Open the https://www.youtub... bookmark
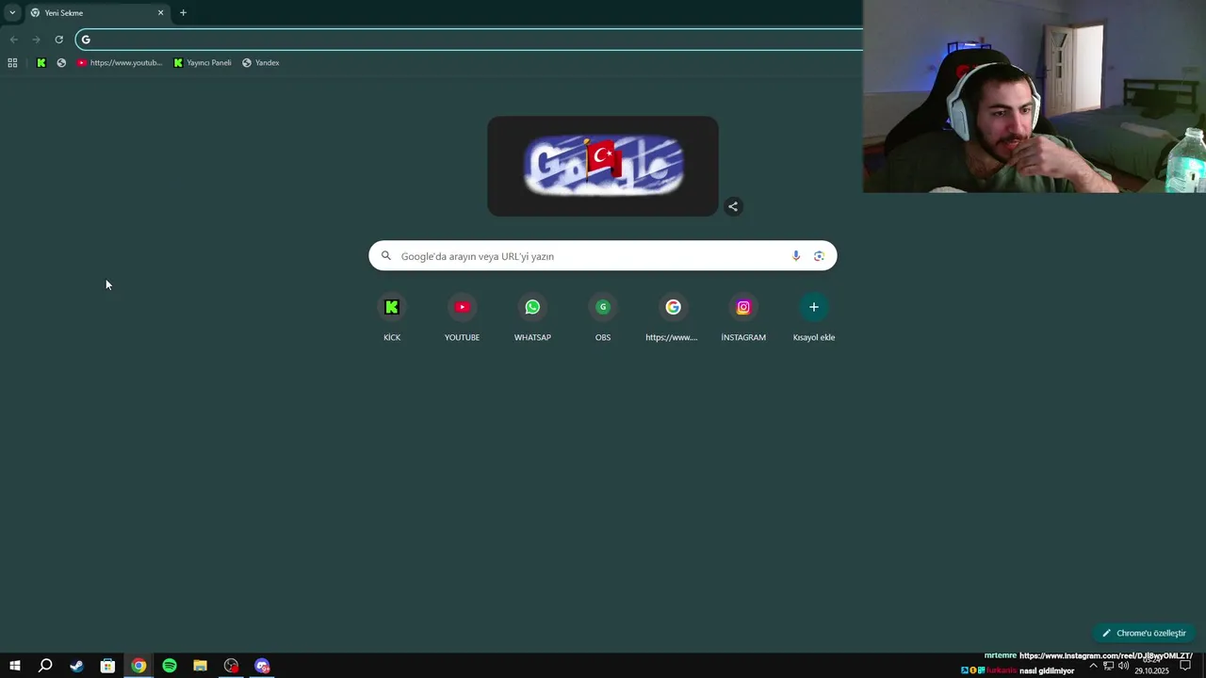 tap(120, 63)
